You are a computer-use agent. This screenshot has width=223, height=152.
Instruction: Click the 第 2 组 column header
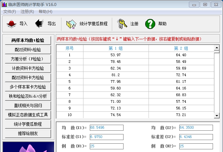click(181, 48)
